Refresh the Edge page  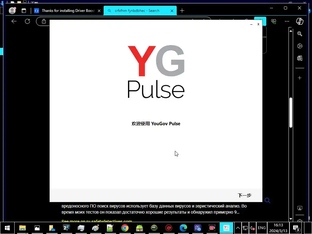pos(27,21)
